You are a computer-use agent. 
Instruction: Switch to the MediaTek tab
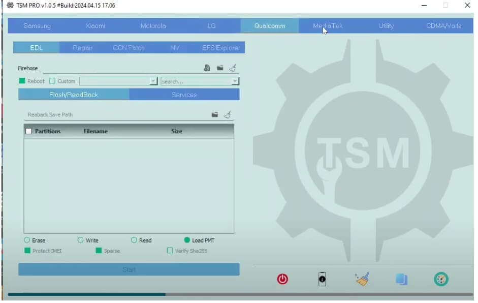(328, 25)
